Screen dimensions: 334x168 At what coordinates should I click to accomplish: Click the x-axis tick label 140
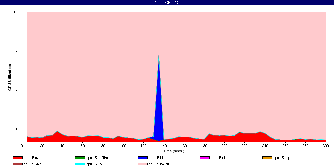pos(164,146)
